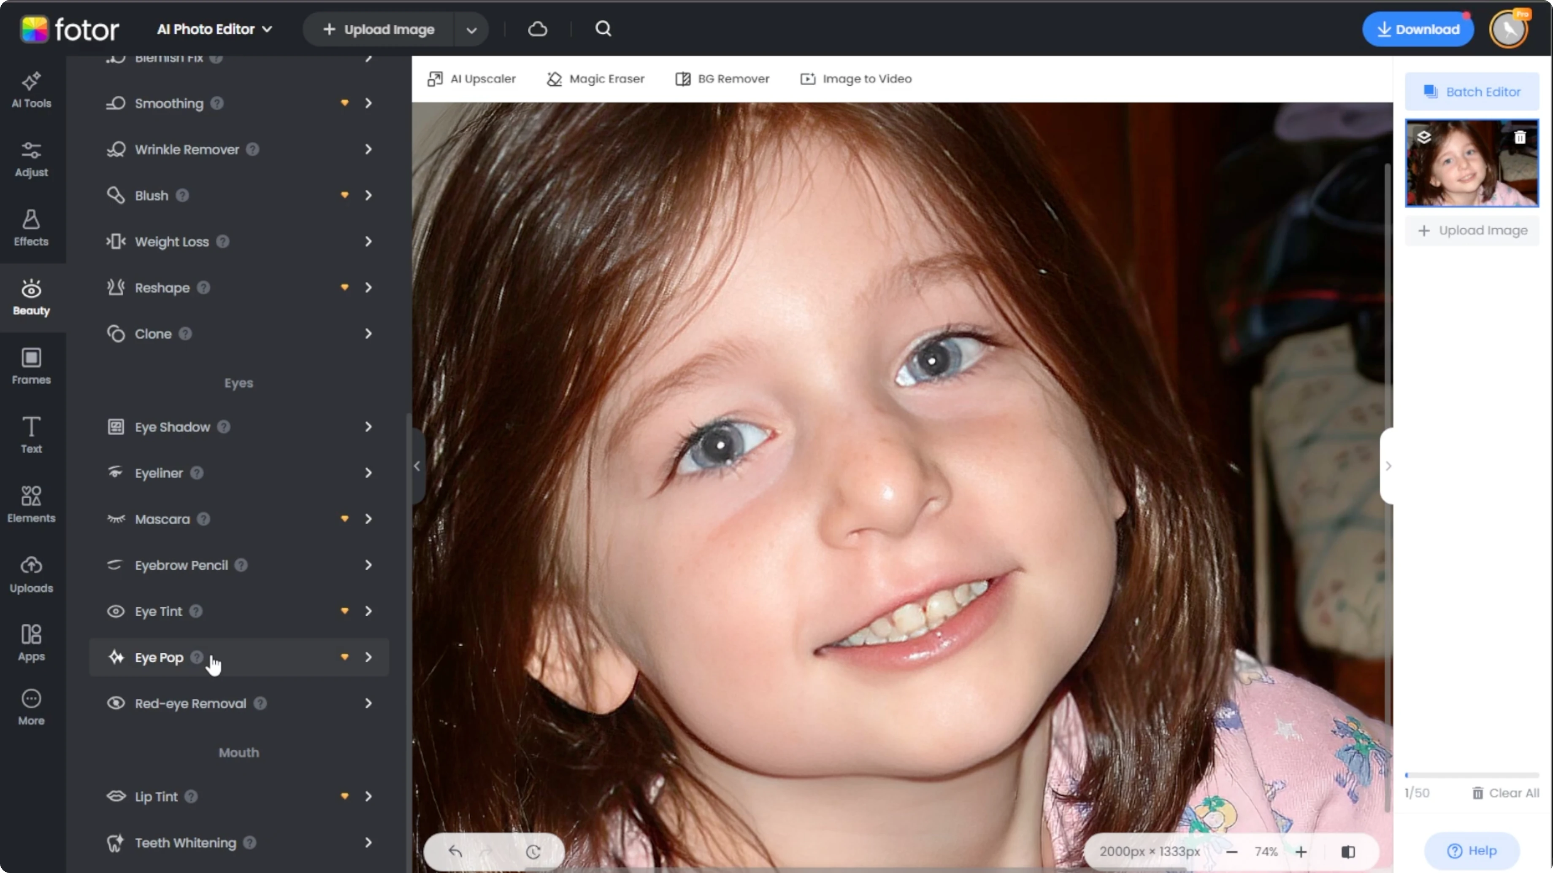1553x873 pixels.
Task: Open the Batch Editor
Action: coord(1472,92)
